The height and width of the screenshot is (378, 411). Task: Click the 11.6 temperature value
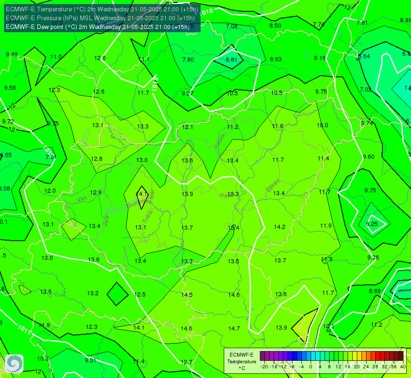click(277, 126)
